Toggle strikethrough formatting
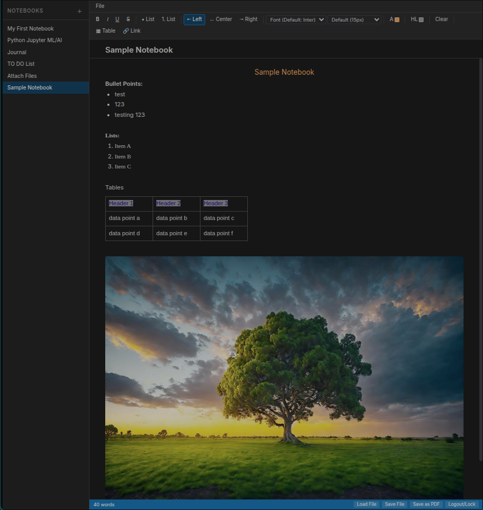The image size is (483, 510). 128,19
